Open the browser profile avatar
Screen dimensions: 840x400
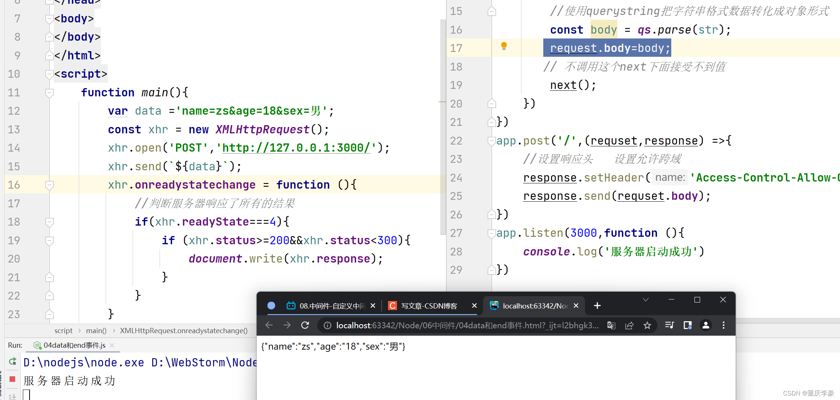[706, 325]
